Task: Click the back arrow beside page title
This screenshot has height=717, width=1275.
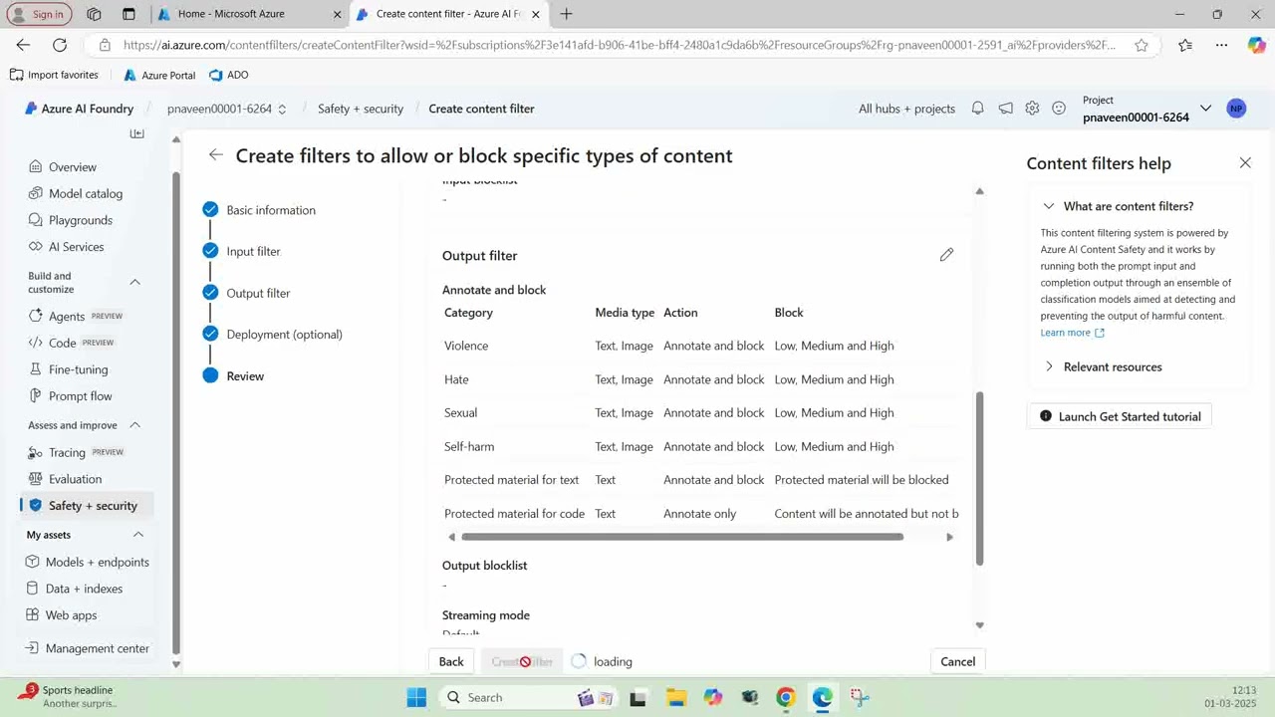Action: click(215, 155)
